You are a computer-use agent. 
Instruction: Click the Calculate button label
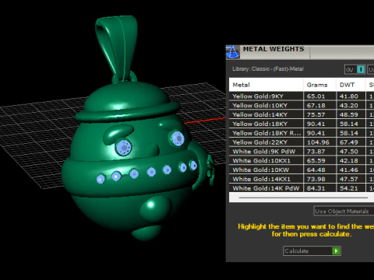pyautogui.click(x=297, y=251)
